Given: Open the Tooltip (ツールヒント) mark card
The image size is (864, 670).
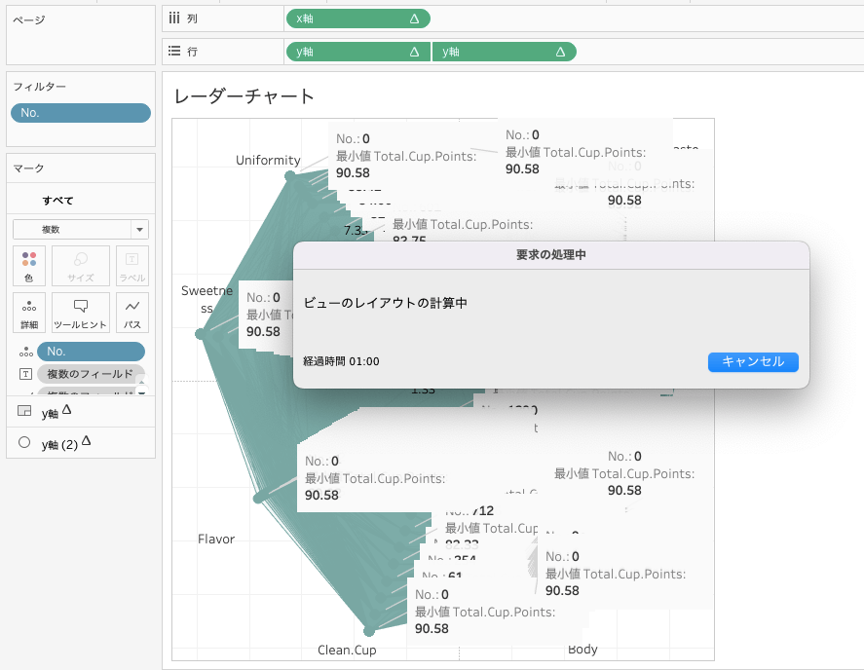Looking at the screenshot, I should pos(81,313).
